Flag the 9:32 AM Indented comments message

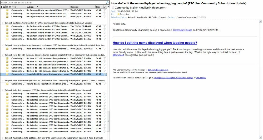coord(105,132)
